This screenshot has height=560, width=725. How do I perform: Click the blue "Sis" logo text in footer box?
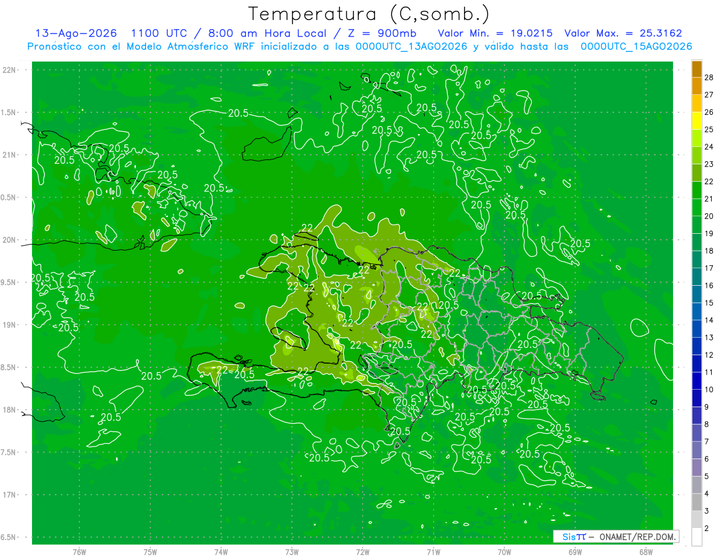point(569,536)
